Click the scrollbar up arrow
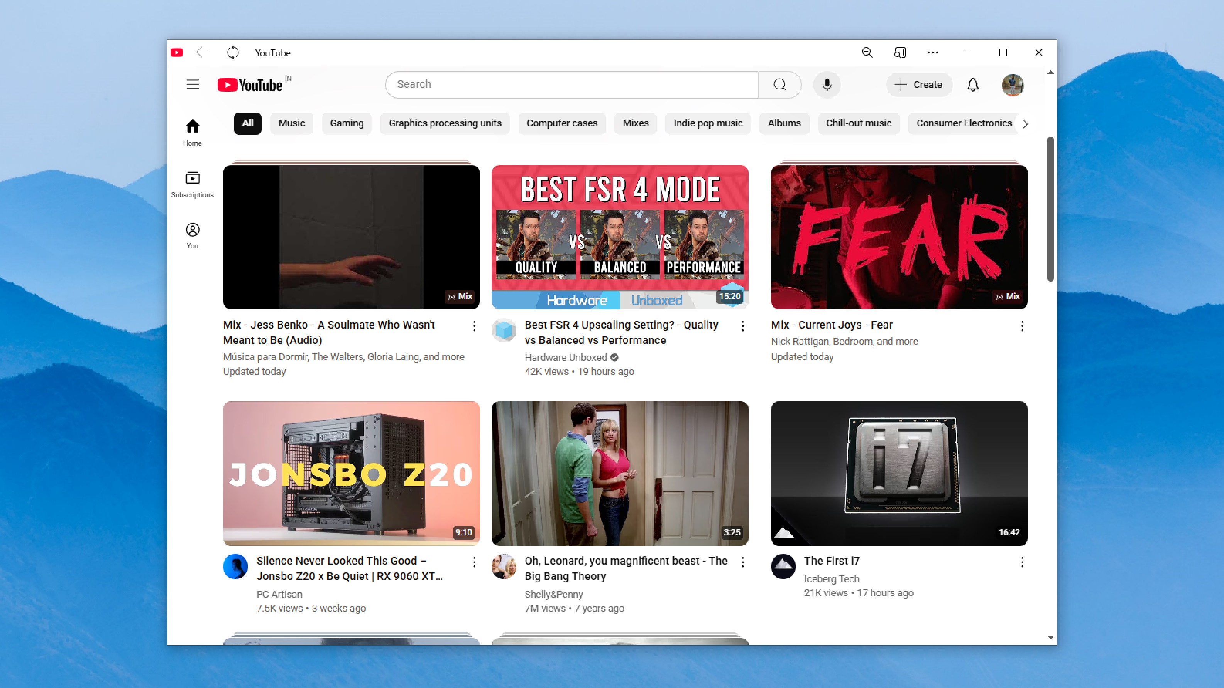 (x=1050, y=73)
